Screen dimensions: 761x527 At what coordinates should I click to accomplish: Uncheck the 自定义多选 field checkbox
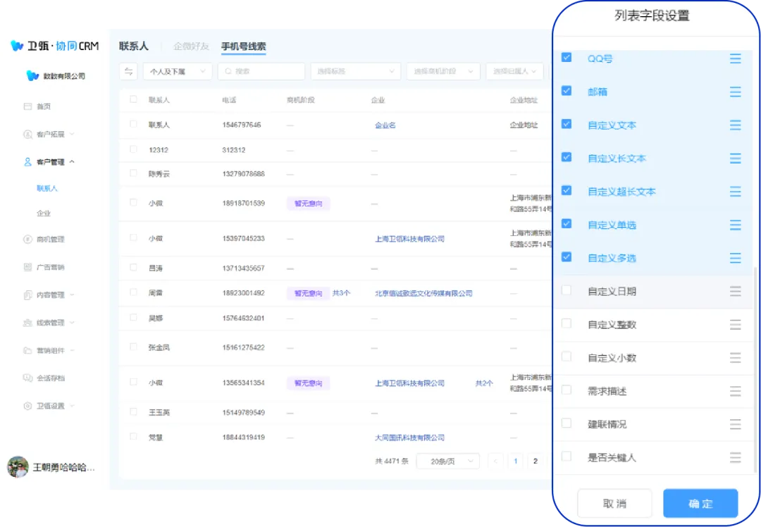tap(567, 257)
